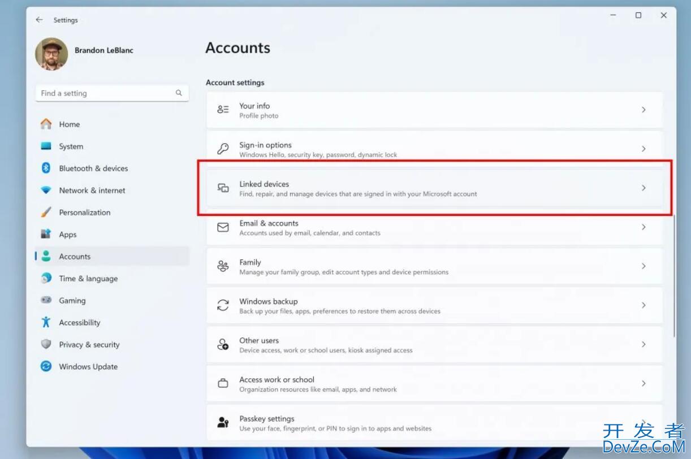Screen dimensions: 691x459
Task: Click the System monitor icon
Action: (x=46, y=146)
